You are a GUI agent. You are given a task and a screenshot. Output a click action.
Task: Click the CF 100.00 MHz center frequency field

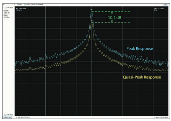(23, 117)
